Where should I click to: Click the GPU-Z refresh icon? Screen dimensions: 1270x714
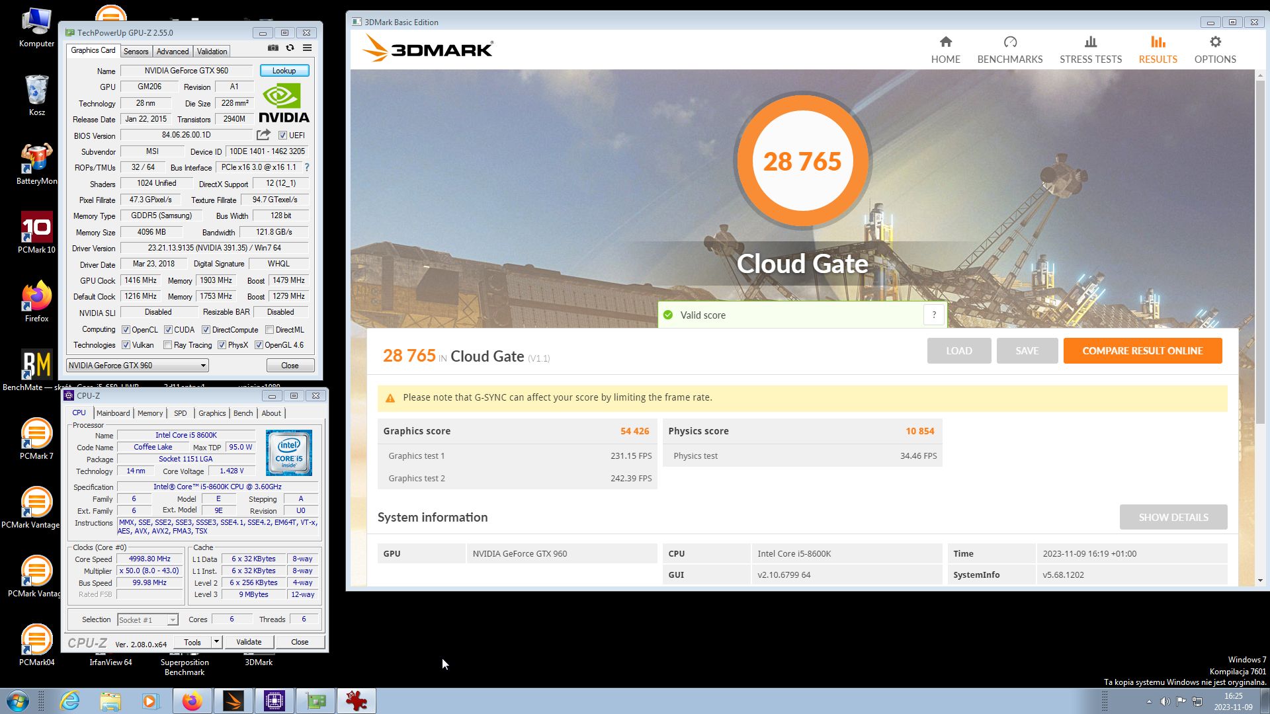coord(290,48)
